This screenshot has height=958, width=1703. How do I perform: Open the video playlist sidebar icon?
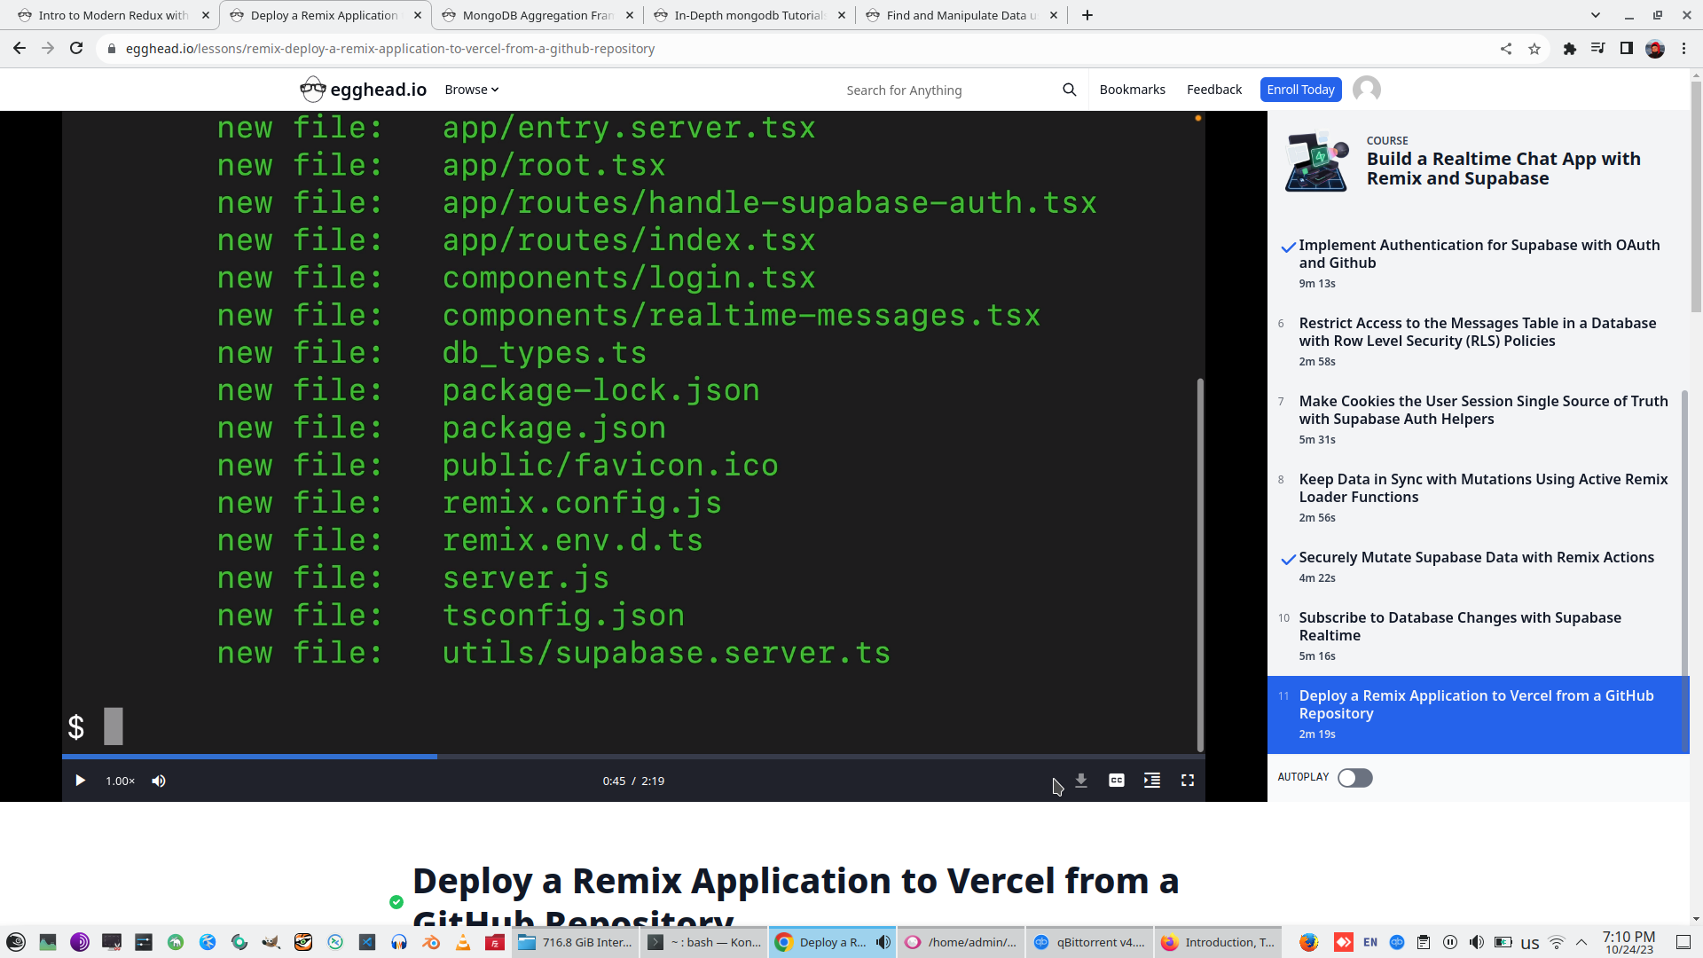[1152, 781]
